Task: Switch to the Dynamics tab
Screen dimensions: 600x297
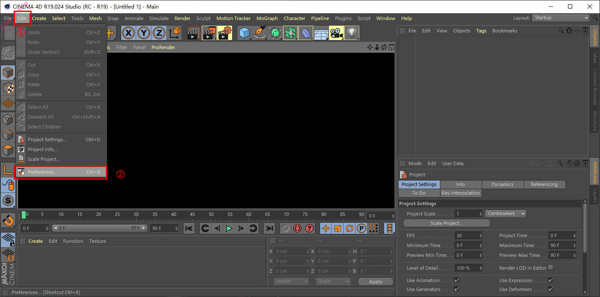Action: (x=502, y=184)
